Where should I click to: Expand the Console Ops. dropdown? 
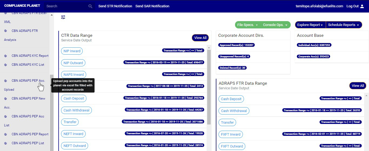tap(275, 25)
